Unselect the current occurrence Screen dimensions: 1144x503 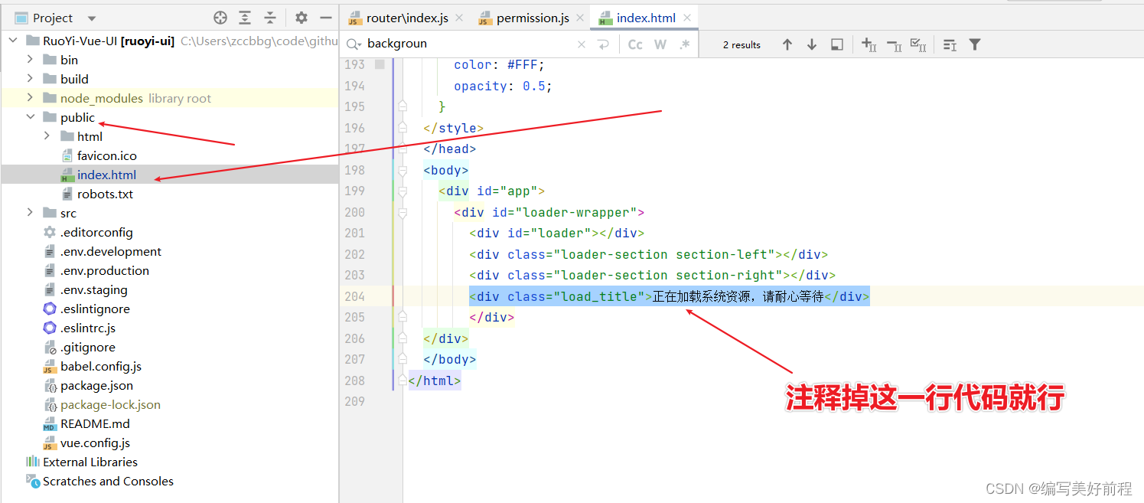894,44
